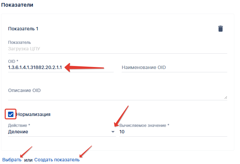This screenshot has height=164, width=240.
Task: Delete Показатель 1 using the trash icon
Action: [x=220, y=29]
